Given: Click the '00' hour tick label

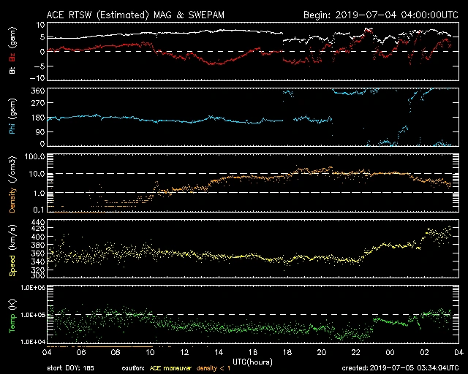Looking at the screenshot, I should pos(390,353).
